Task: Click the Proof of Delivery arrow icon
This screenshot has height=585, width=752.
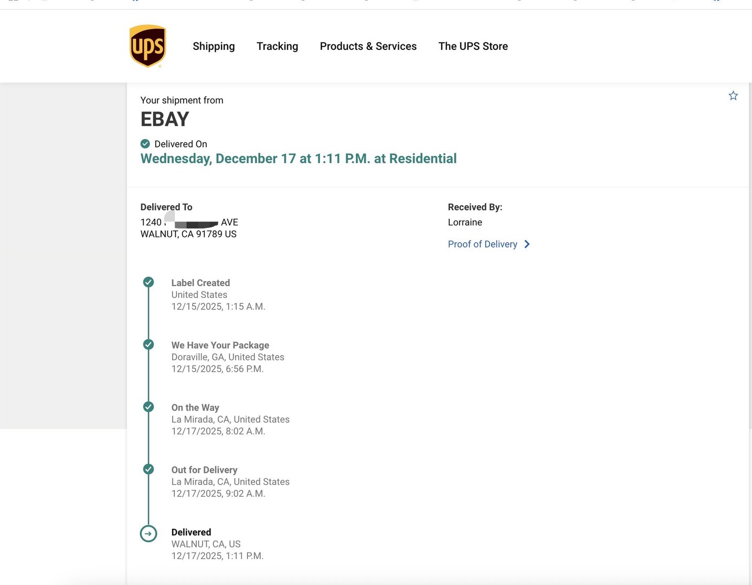Action: point(527,244)
